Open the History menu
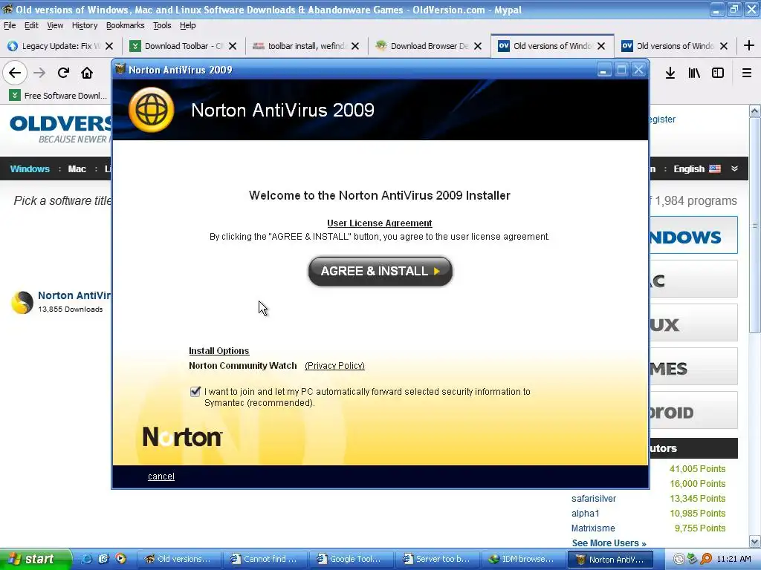Viewport: 761px width, 570px height. pos(85,25)
